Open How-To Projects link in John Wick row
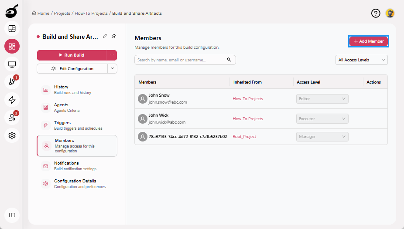This screenshot has width=404, height=229. tap(248, 119)
